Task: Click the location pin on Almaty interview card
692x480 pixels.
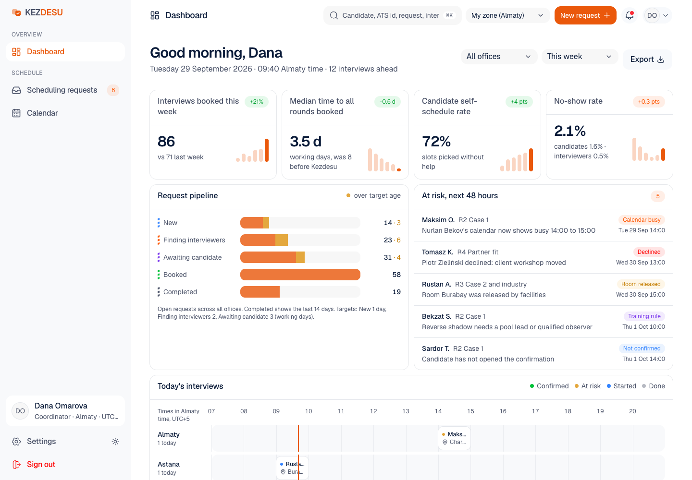Action: click(x=445, y=442)
